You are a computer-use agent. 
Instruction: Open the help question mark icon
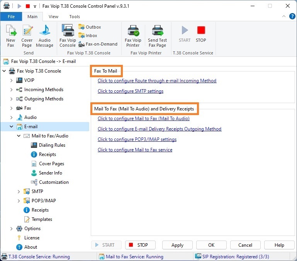[x=292, y=16]
